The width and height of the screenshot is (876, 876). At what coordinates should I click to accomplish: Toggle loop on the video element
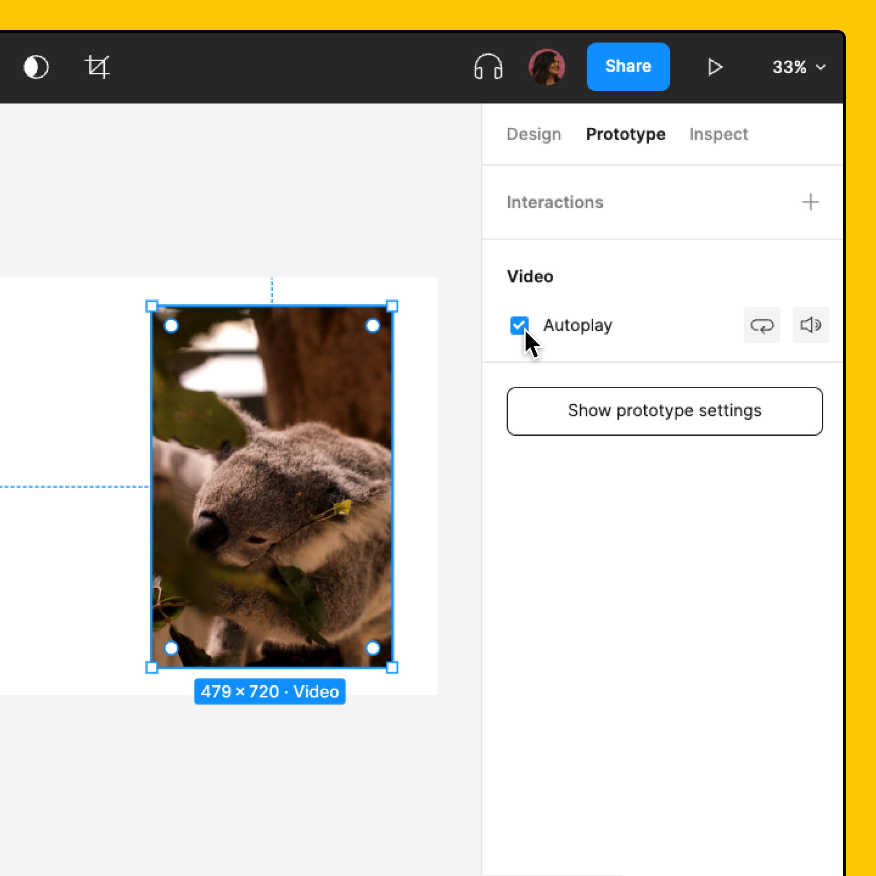point(762,325)
